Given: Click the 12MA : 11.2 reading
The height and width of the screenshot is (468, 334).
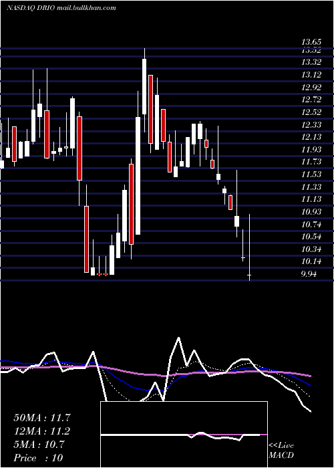Looking at the screenshot, I should tap(43, 431).
